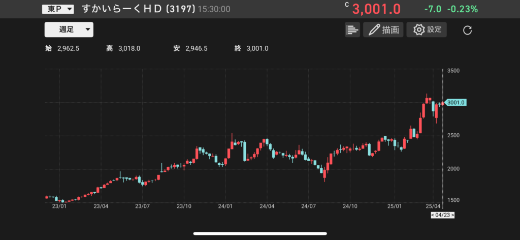This screenshot has width=520, height=240.
Task: Open the volume-by-price bars icon
Action: click(x=352, y=30)
